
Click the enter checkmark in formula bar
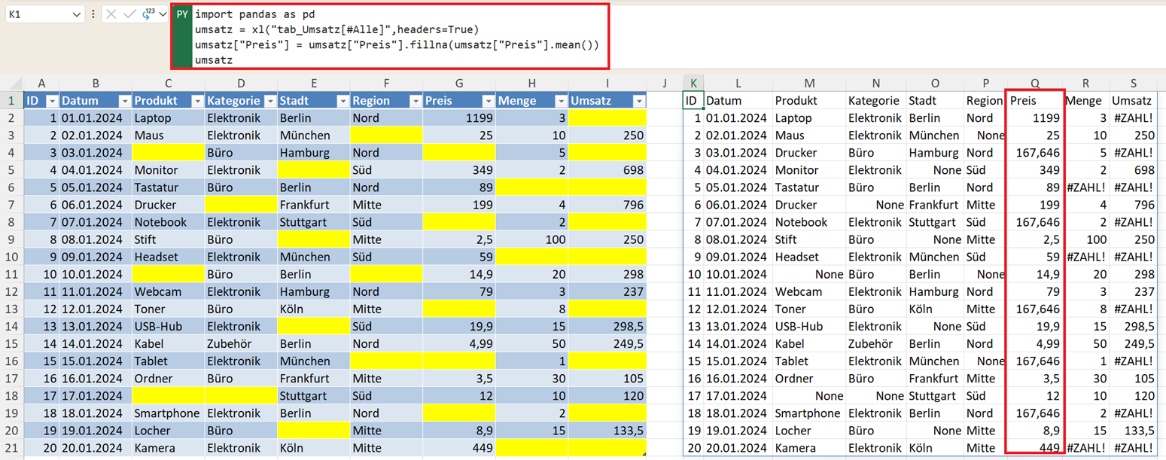pyautogui.click(x=129, y=14)
